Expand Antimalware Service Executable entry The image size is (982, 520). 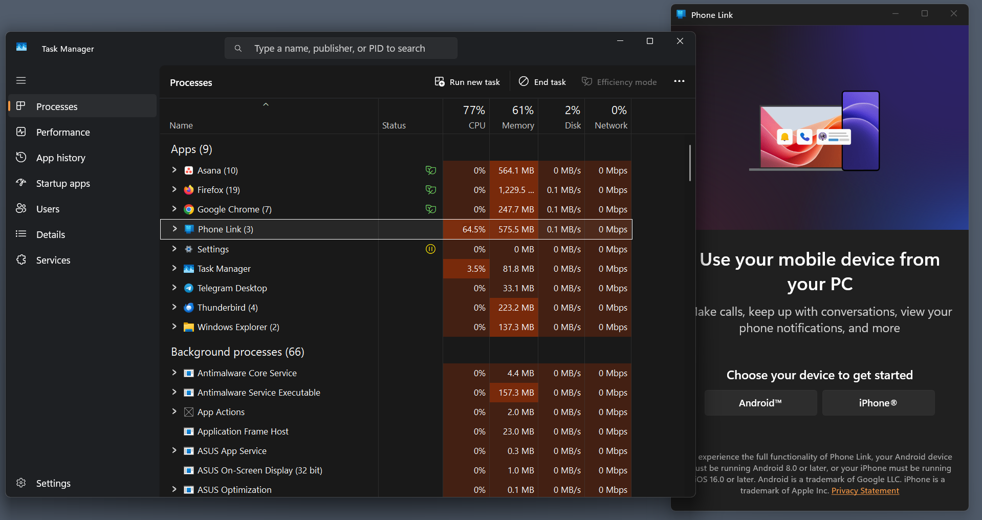click(x=174, y=392)
